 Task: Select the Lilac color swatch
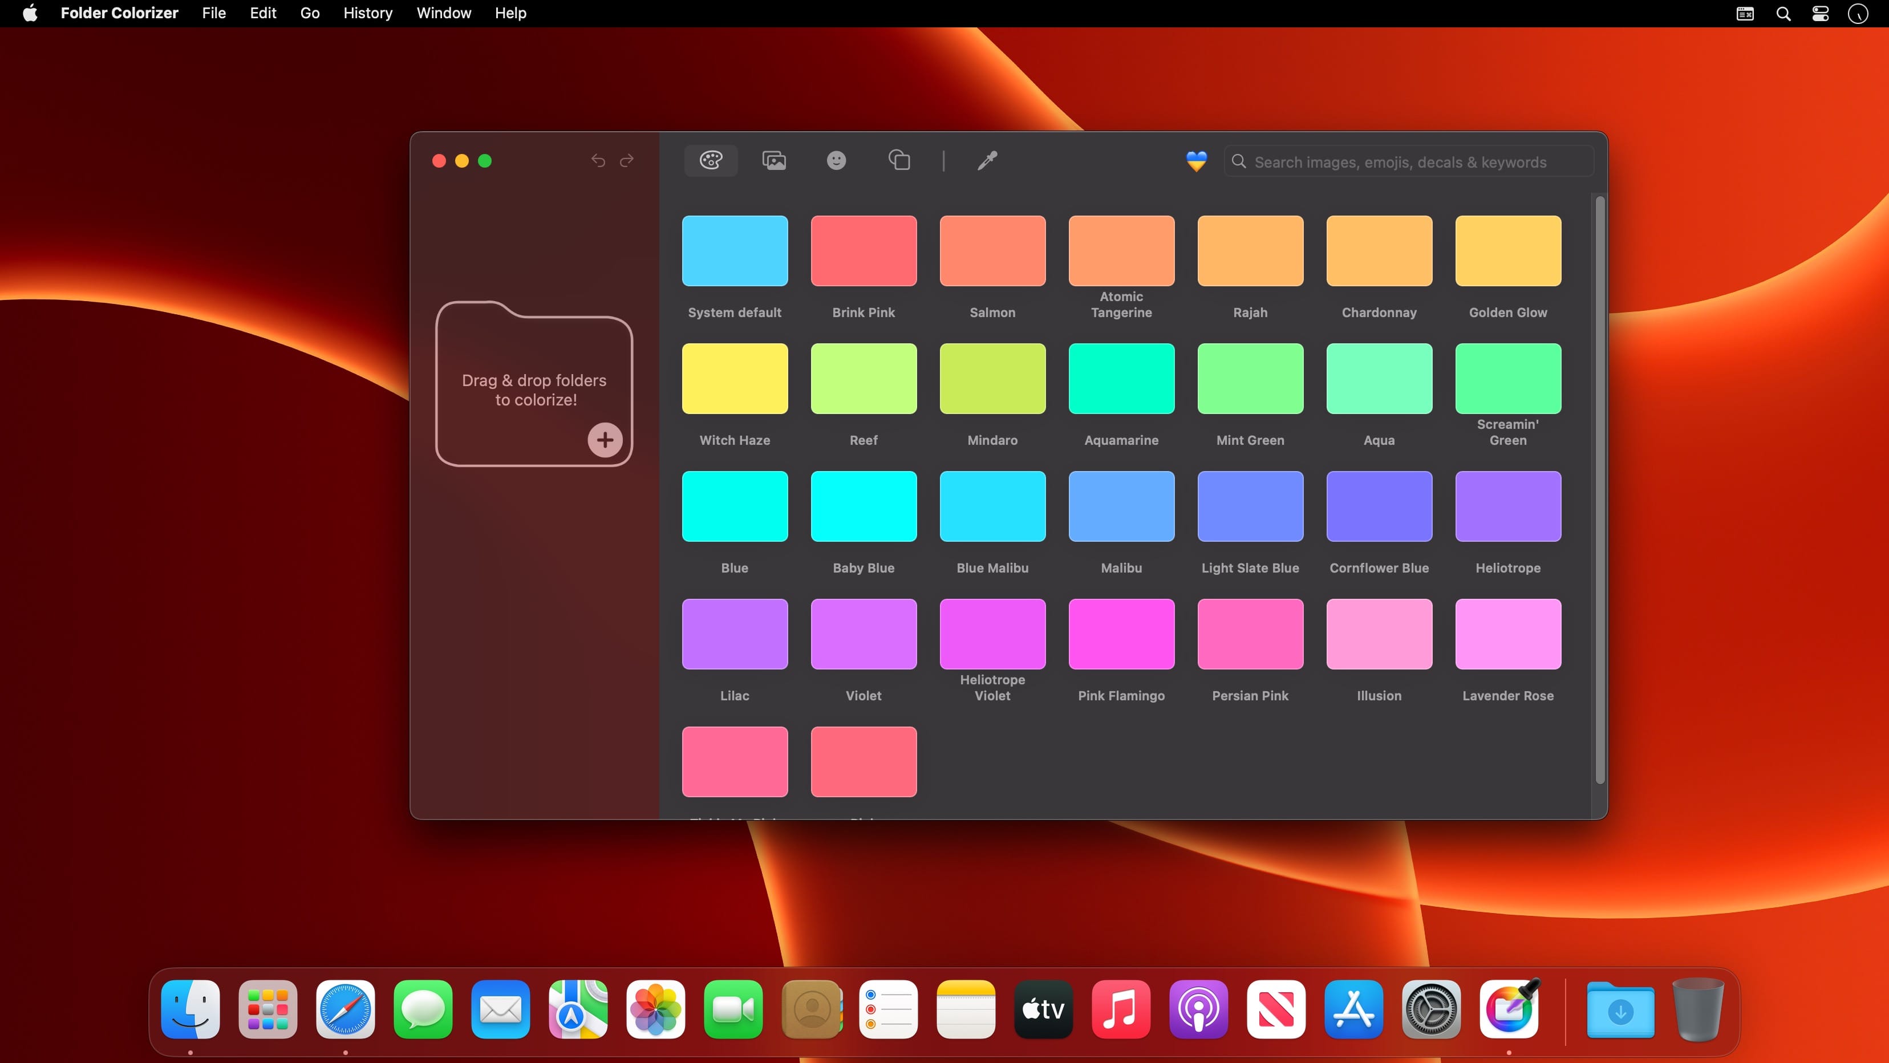point(734,634)
